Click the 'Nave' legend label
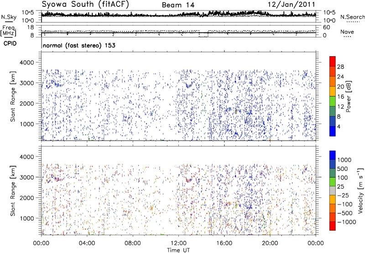This screenshot has height=253, width=365. tap(347, 32)
